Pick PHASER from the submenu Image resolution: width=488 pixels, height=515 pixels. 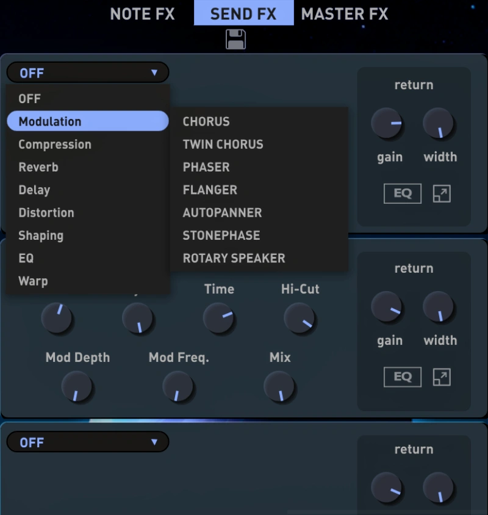tap(206, 167)
